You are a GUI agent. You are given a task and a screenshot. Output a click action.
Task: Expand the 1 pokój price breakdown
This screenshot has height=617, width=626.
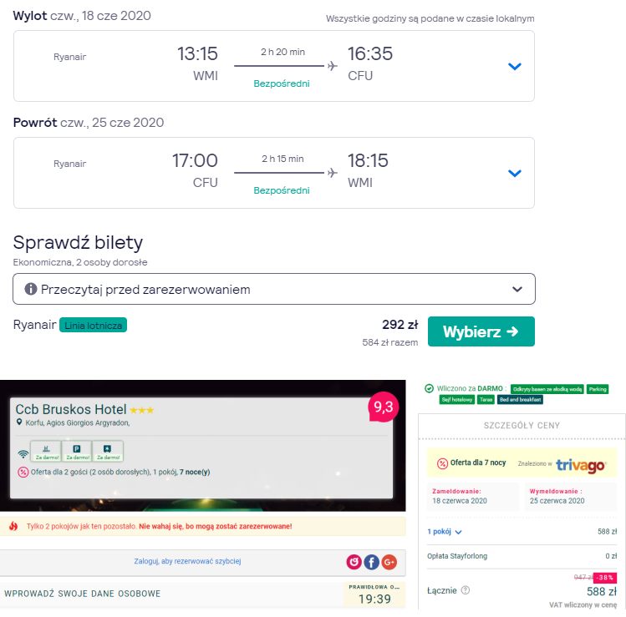pyautogui.click(x=445, y=532)
